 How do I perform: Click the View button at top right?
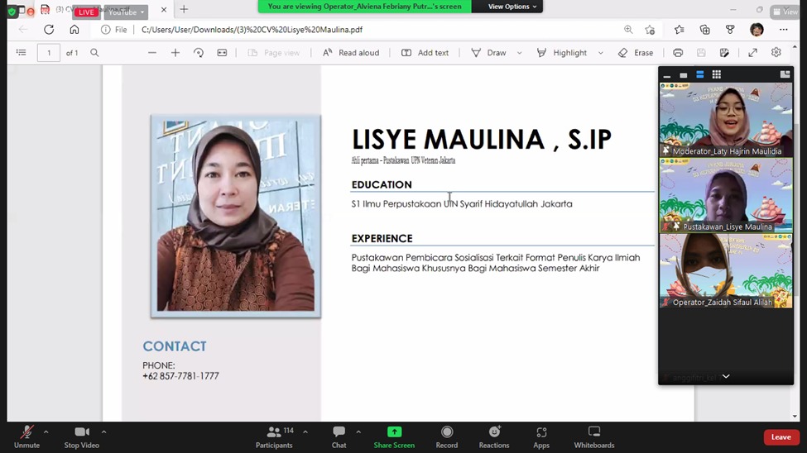coord(785,12)
